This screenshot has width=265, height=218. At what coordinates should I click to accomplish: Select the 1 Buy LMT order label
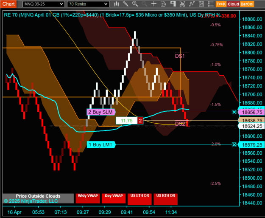click(x=101, y=144)
